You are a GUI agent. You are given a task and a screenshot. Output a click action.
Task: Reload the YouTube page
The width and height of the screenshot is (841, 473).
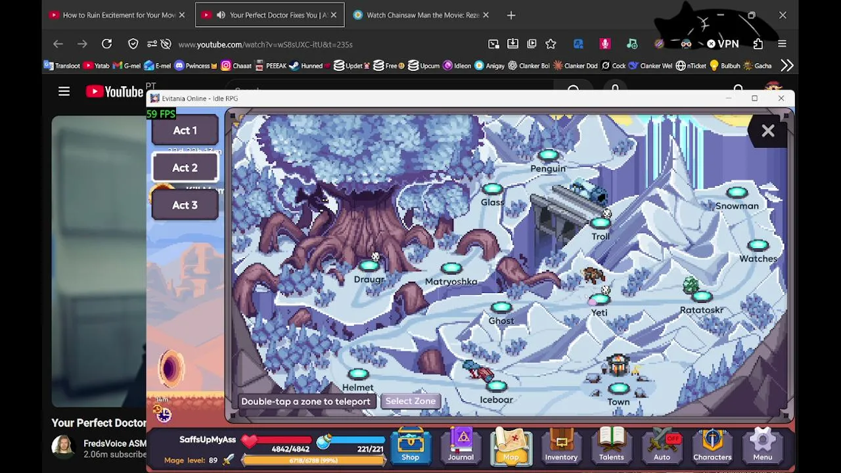point(106,44)
